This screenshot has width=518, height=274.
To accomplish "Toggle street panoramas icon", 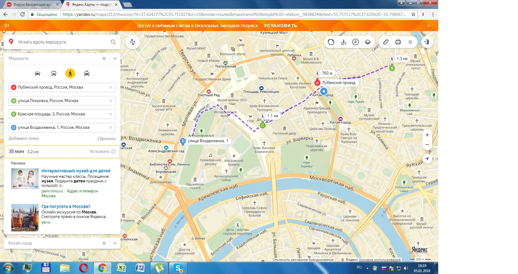I will pos(343,42).
